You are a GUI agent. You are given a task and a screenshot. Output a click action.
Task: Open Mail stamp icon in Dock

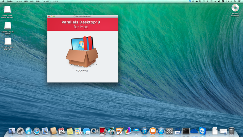coord(45,131)
